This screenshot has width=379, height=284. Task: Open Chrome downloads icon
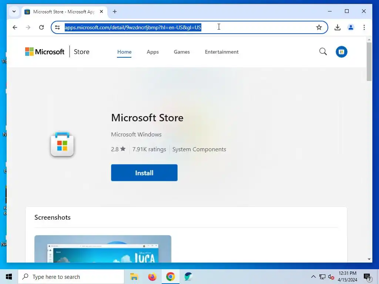tap(338, 27)
